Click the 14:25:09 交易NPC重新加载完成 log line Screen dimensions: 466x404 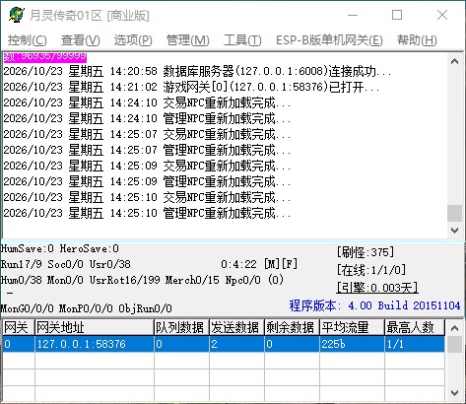click(147, 166)
